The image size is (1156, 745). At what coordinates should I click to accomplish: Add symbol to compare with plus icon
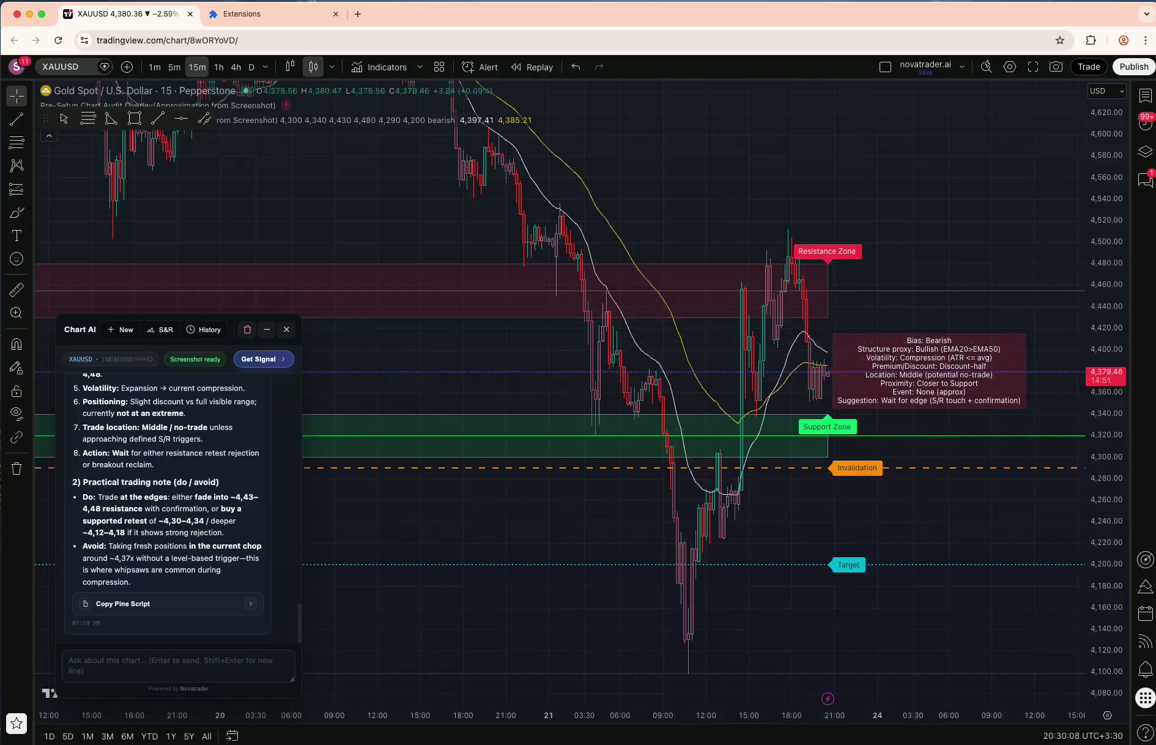point(127,67)
